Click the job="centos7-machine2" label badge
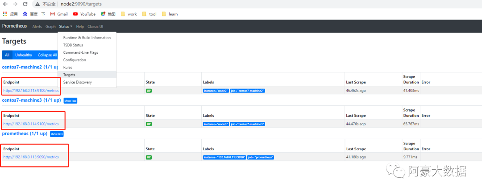The image size is (482, 192). 247,91
